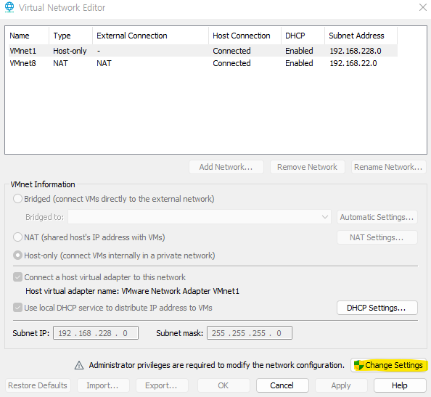431x397 pixels.
Task: Click the Host-only type cell
Action: point(70,51)
